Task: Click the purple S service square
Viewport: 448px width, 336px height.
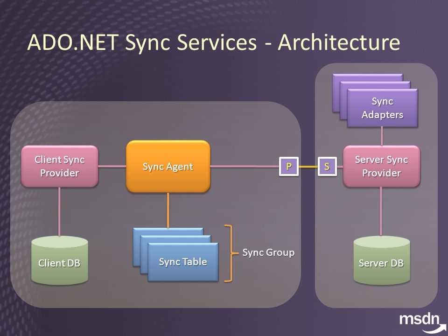Action: click(x=327, y=166)
